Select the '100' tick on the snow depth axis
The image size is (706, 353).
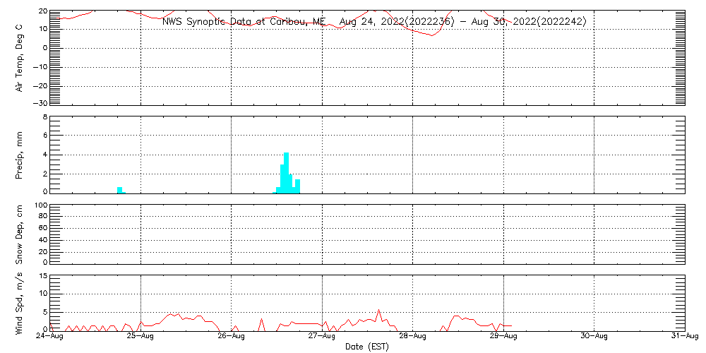click(x=40, y=205)
